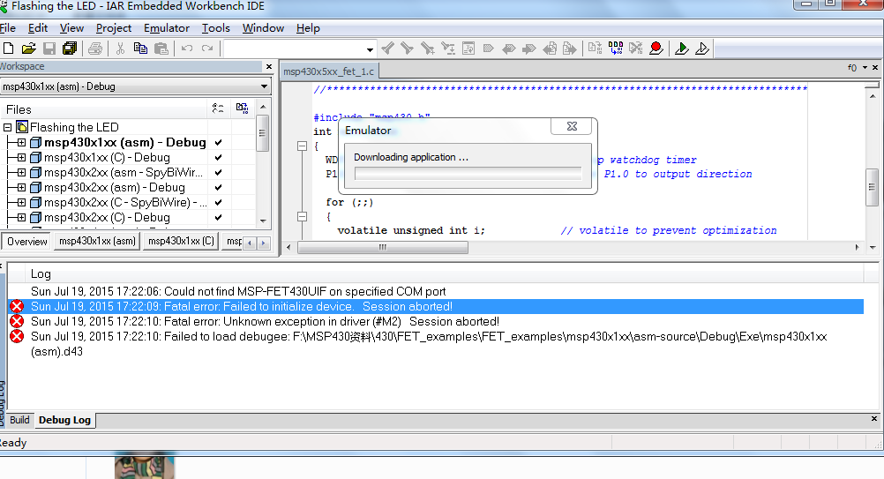Close the Workspace panel
The height and width of the screenshot is (479, 884).
click(269, 66)
